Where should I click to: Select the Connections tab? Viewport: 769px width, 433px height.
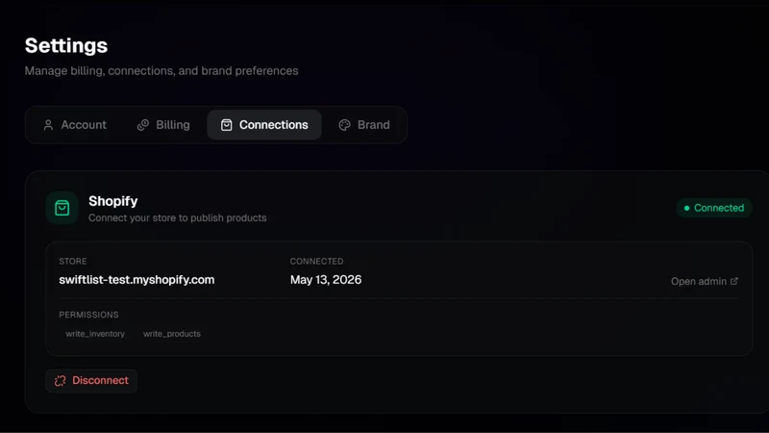[x=264, y=125]
